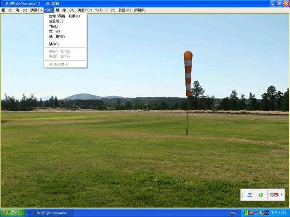Choose the (F) entry in the open menu

coord(56,21)
